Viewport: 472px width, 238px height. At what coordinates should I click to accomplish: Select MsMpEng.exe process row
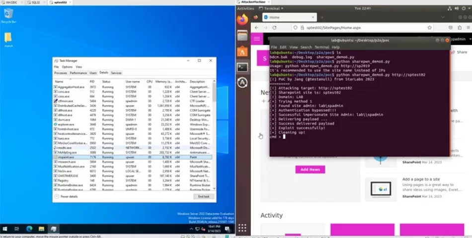click(x=133, y=152)
